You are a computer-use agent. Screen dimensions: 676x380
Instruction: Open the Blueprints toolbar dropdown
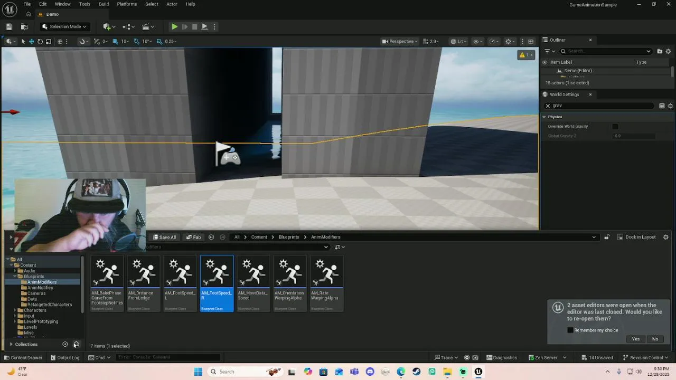(128, 26)
